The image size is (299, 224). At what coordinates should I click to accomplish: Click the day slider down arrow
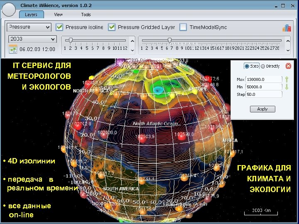pos(288,51)
